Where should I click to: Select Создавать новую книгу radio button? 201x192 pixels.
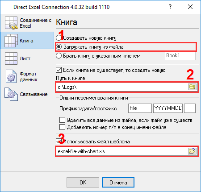click(x=59, y=38)
